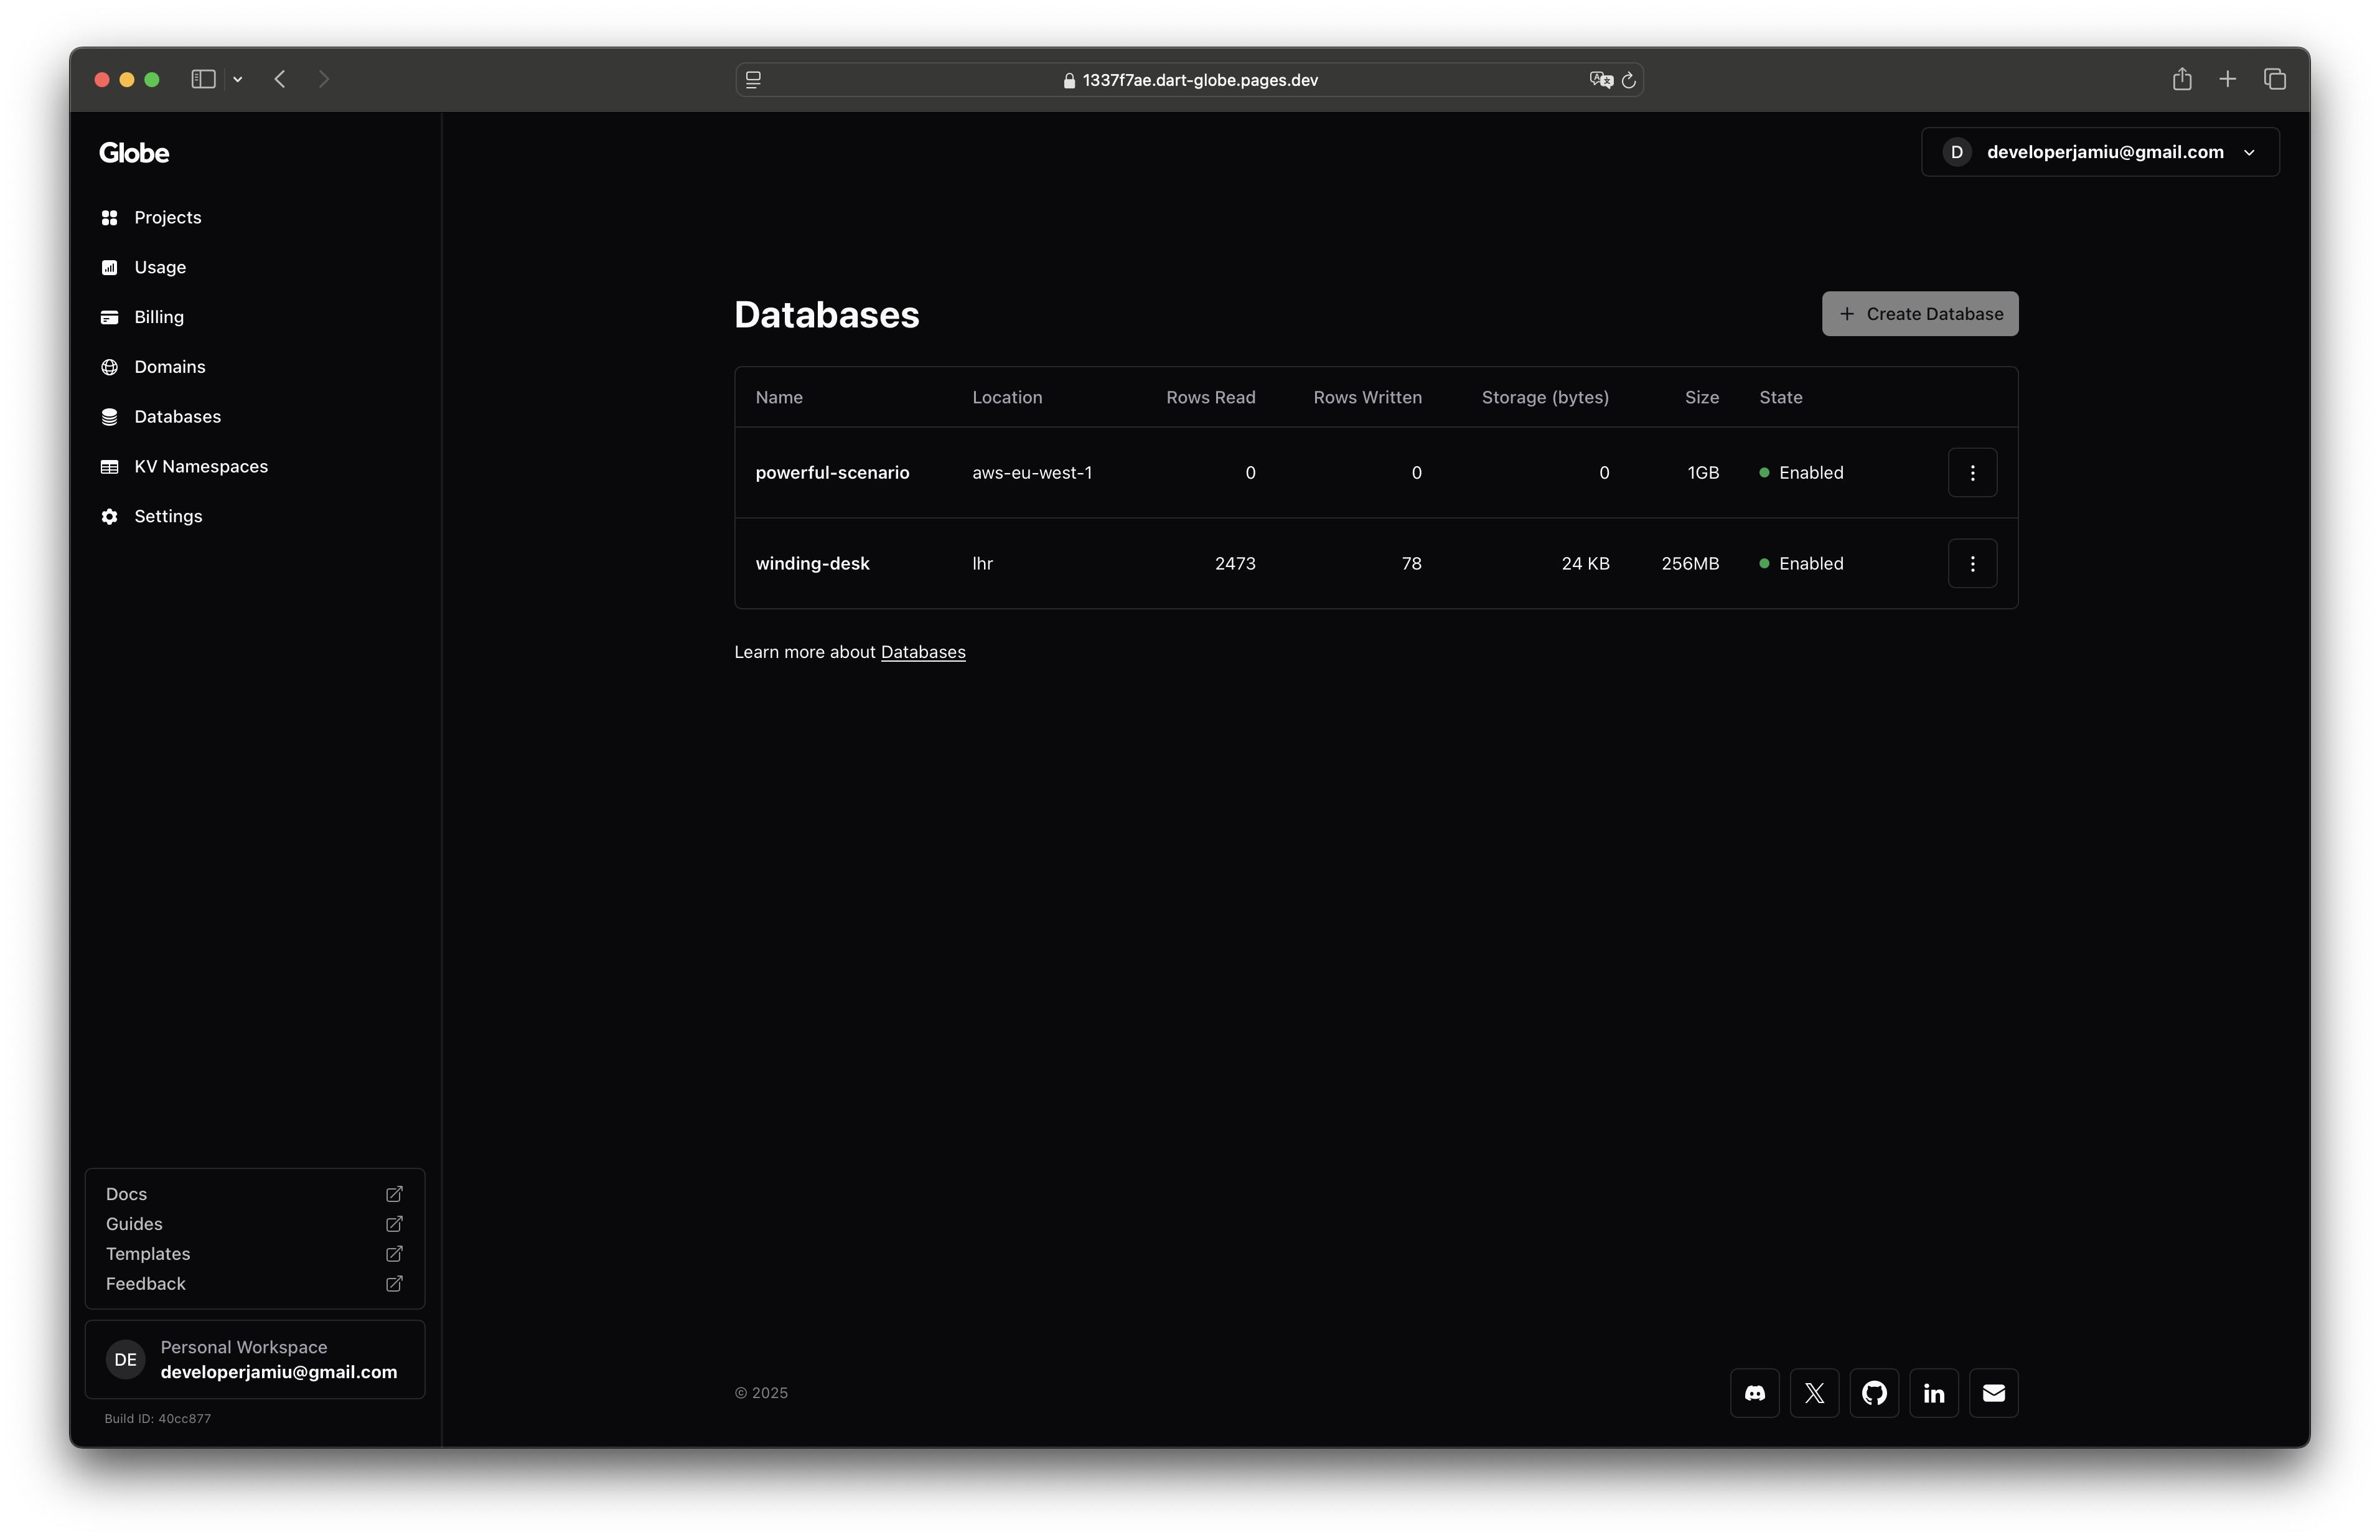Click the email envelope footer icon
Viewport: 2380px width, 1540px height.
[1993, 1392]
